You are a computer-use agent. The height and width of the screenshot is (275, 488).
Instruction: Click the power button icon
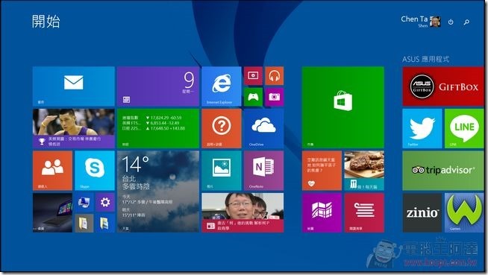tap(451, 22)
